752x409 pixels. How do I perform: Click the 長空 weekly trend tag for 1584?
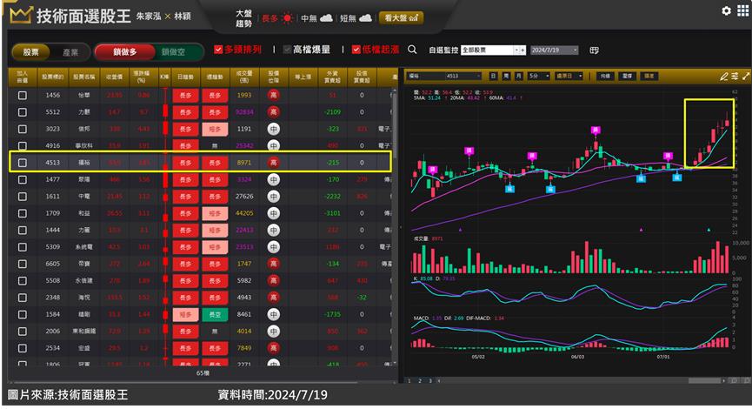[215, 314]
